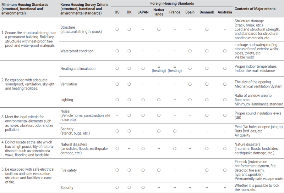
Task: Click the Denmark column header
Action: point(207,12)
